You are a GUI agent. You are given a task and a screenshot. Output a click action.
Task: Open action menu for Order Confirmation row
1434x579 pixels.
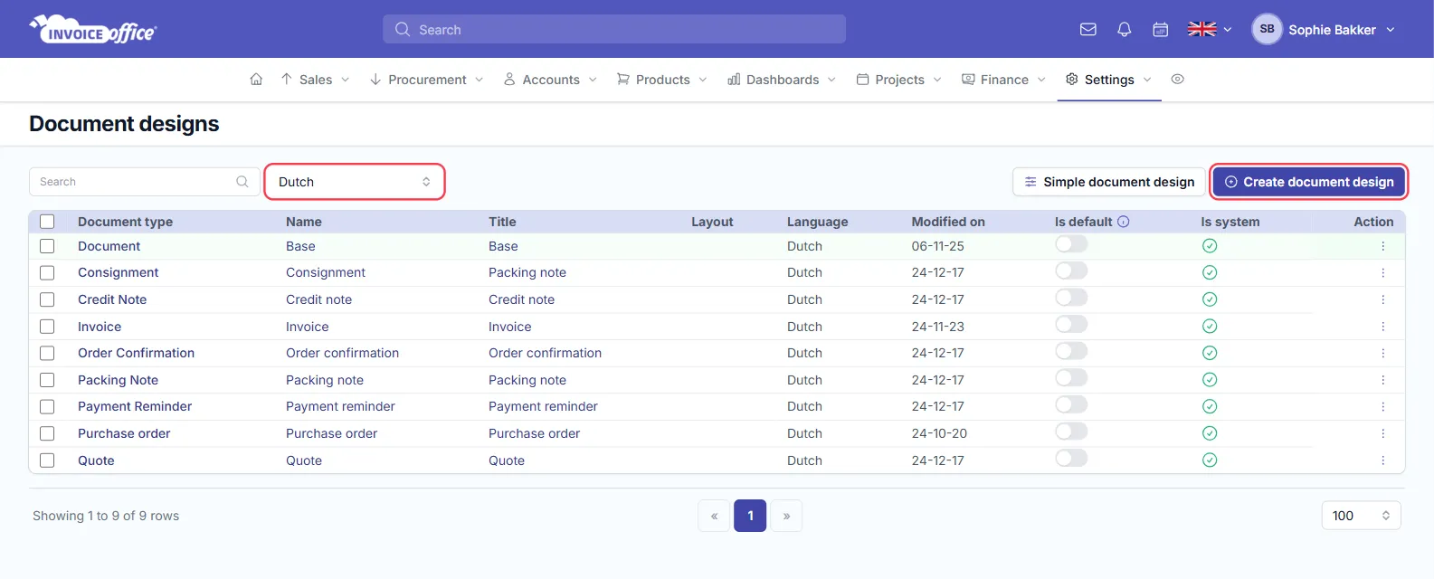click(x=1382, y=353)
